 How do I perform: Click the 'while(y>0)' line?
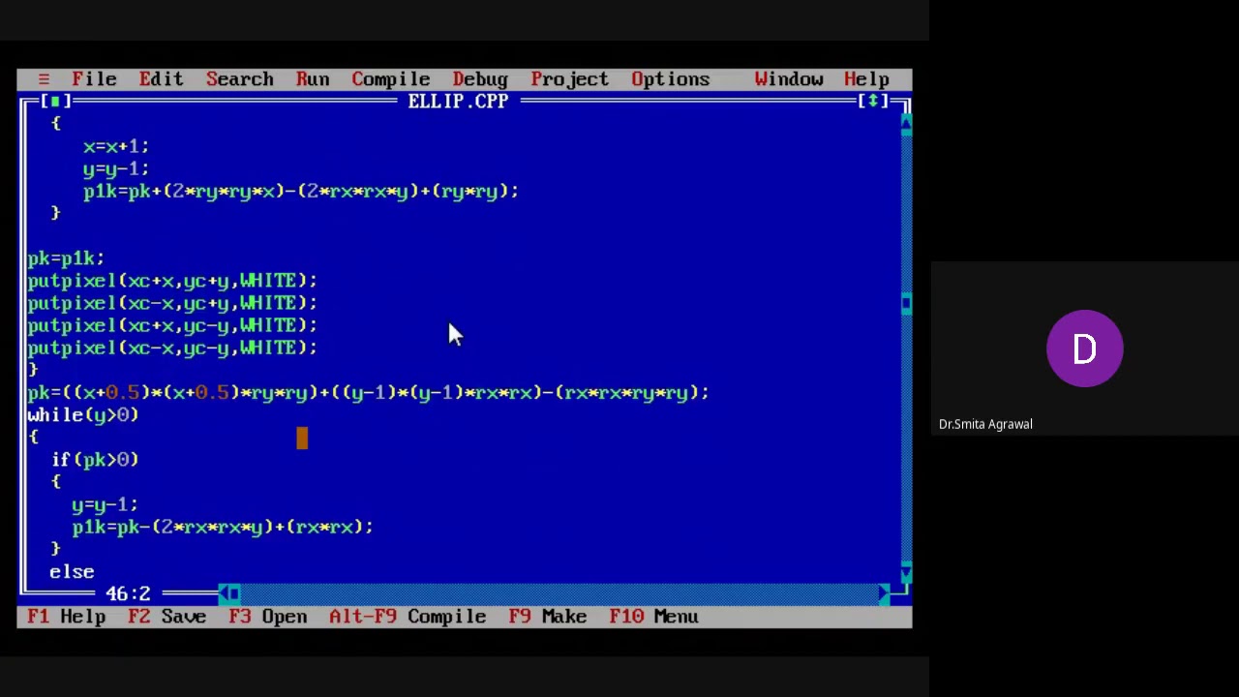coord(83,415)
